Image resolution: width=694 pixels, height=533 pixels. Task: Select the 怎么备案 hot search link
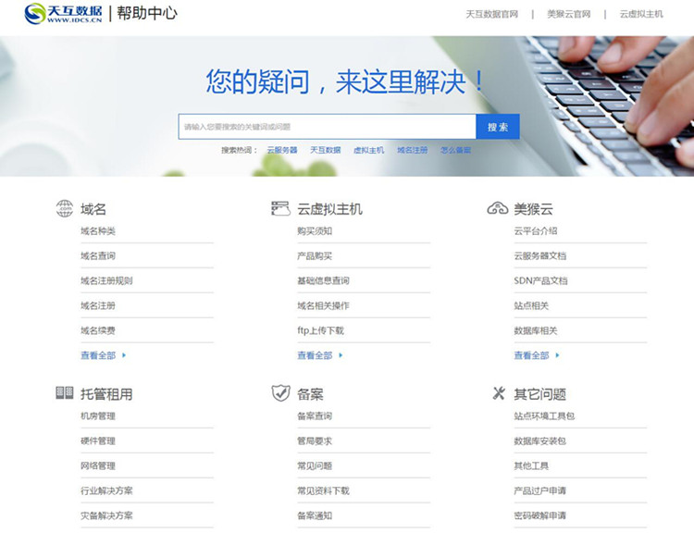(455, 150)
